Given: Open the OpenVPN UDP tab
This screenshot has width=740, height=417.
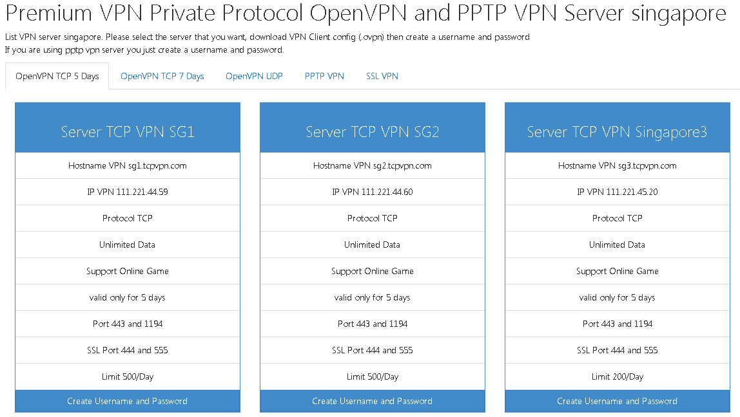Looking at the screenshot, I should click(254, 76).
